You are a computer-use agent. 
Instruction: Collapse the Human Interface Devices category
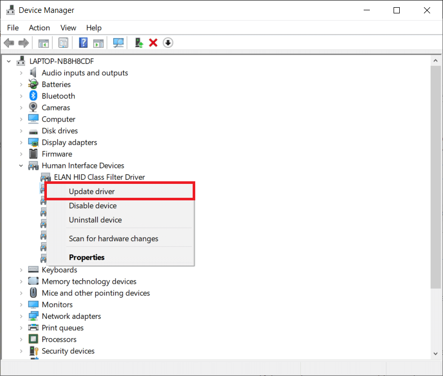point(21,166)
